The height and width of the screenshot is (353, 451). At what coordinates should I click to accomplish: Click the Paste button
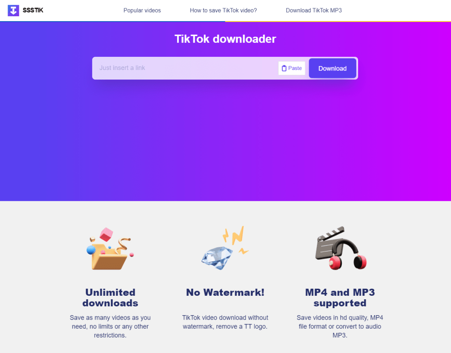point(292,68)
